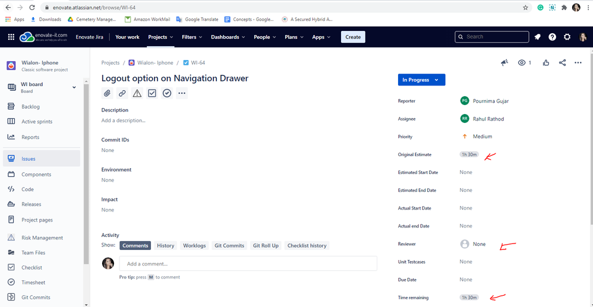Select Issues in sidebar
Image resolution: width=593 pixels, height=307 pixels.
click(42, 159)
